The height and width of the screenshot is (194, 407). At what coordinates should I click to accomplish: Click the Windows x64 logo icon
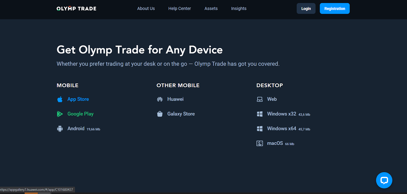[260, 129]
